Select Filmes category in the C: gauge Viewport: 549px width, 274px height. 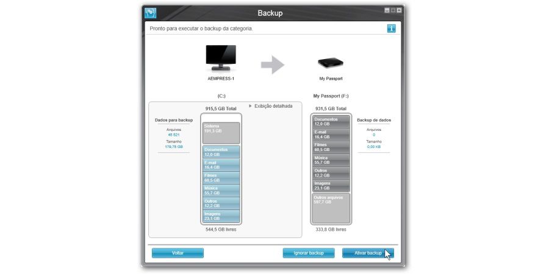click(221, 178)
